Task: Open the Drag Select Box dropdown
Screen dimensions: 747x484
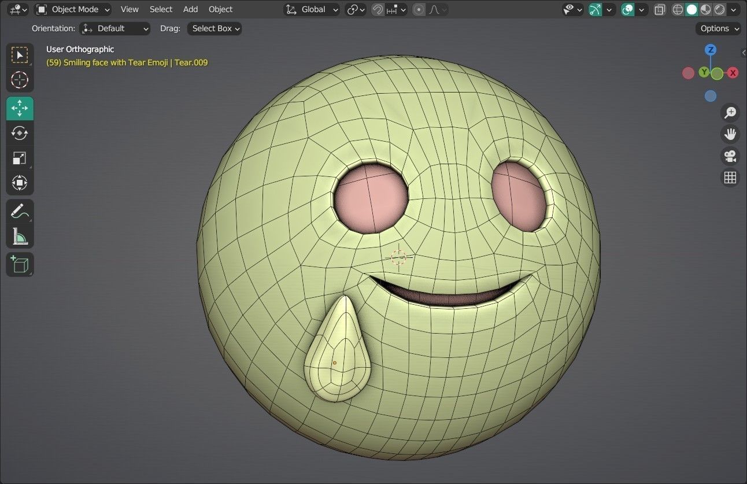Action: [x=215, y=28]
